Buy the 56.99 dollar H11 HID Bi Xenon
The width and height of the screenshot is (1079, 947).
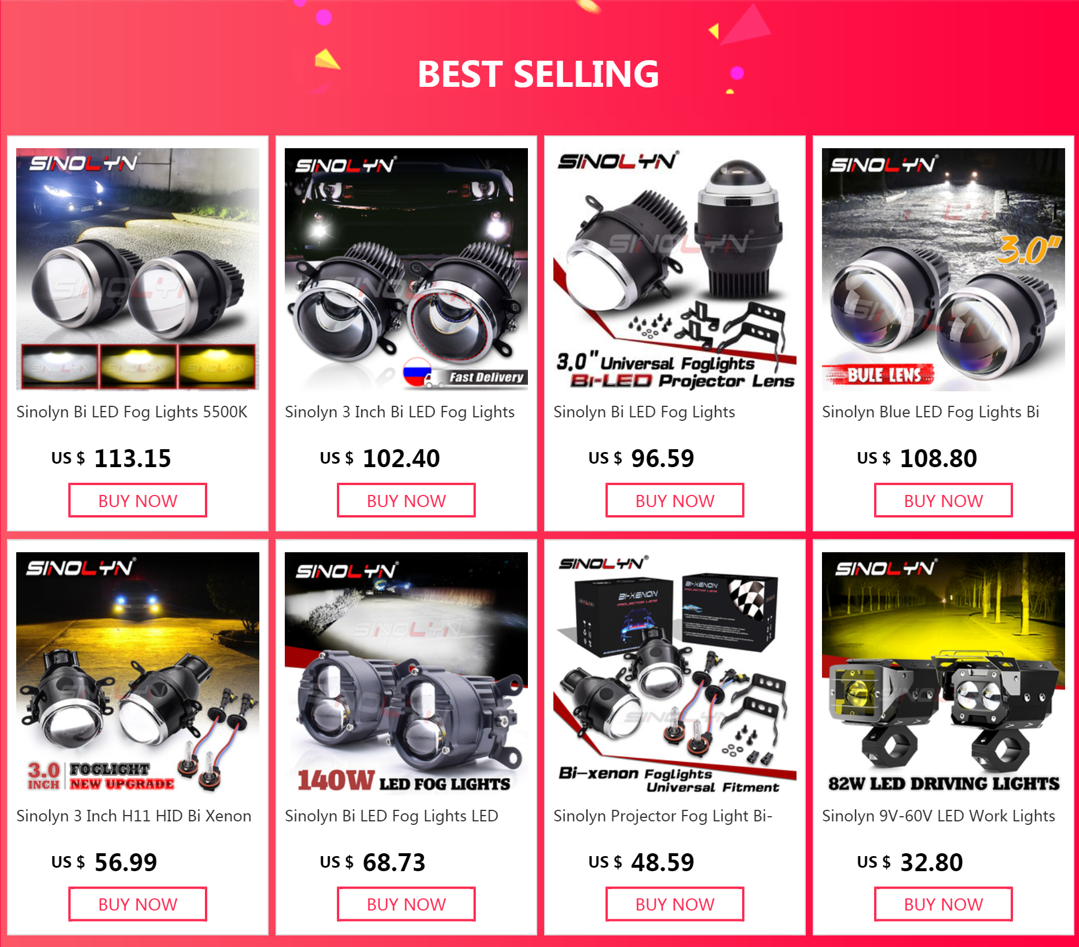click(138, 904)
